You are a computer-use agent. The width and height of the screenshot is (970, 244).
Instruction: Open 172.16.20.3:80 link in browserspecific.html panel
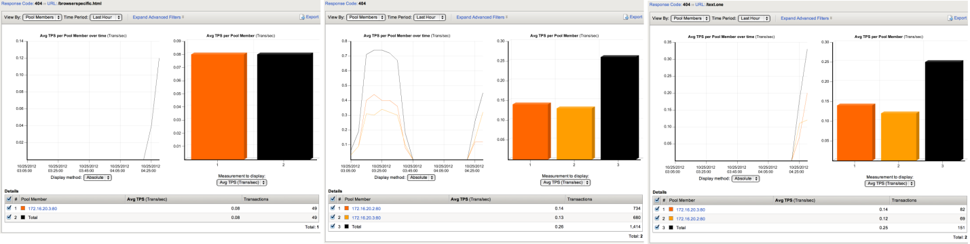42,208
